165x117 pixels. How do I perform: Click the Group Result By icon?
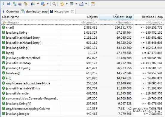(x=62, y=4)
